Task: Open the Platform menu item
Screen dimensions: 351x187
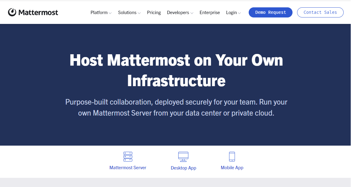Action: tap(99, 13)
